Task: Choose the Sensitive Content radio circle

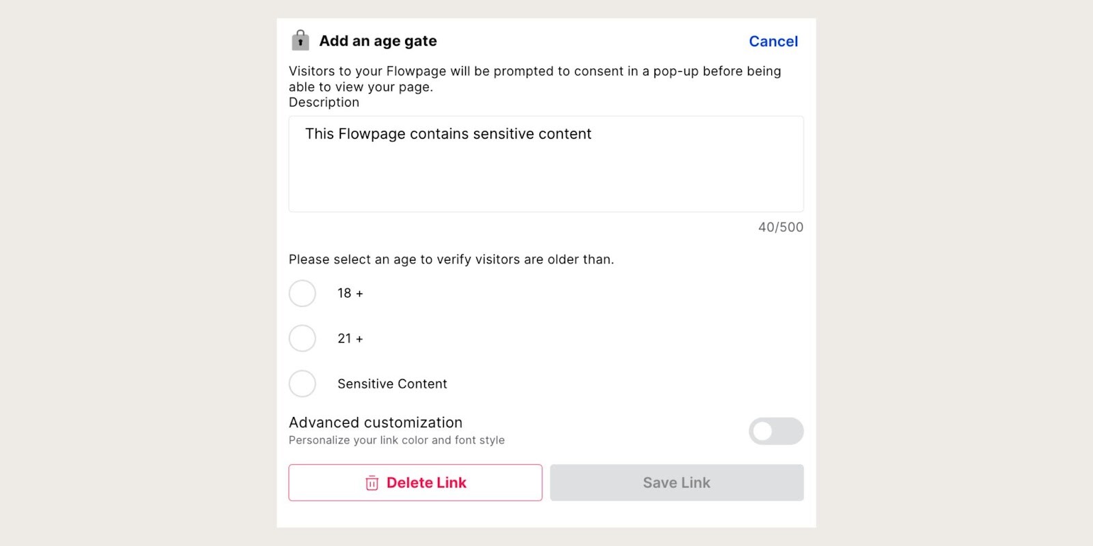Action: click(302, 384)
